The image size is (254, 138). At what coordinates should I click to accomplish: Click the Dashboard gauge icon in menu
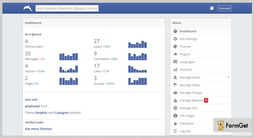175,31
